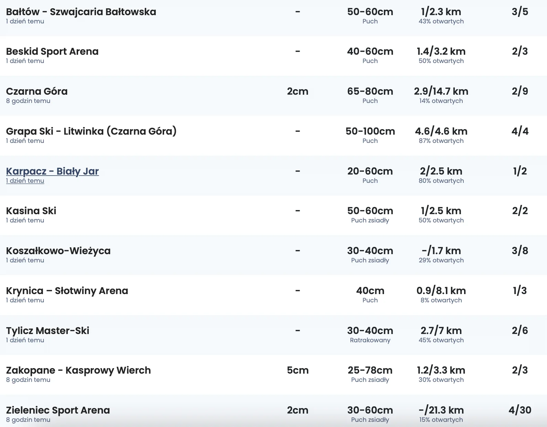This screenshot has width=547, height=427.
Task: Open Kasina Ski resort details
Action: pos(31,211)
